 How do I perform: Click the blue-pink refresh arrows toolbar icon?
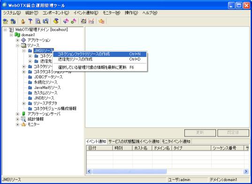[66, 21]
